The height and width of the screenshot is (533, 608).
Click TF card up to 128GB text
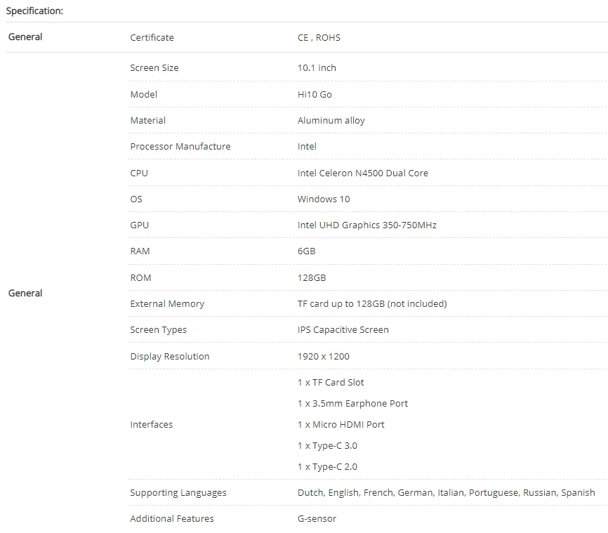click(x=371, y=303)
